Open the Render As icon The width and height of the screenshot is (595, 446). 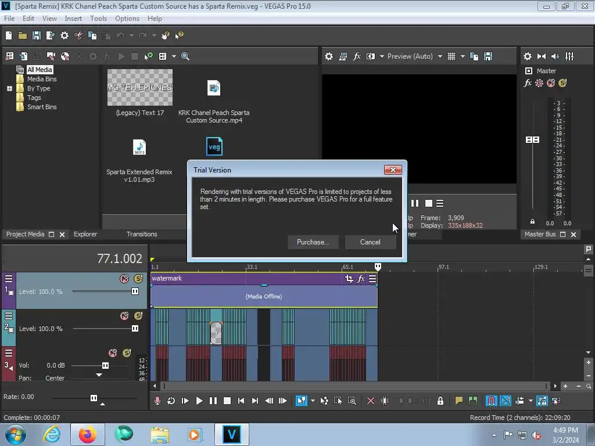point(50,35)
